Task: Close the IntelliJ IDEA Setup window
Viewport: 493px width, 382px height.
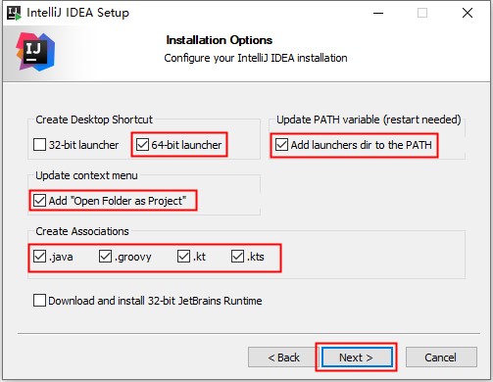Action: coord(468,13)
